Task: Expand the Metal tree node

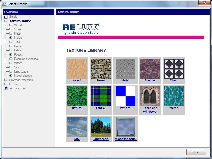Action: 11,33
